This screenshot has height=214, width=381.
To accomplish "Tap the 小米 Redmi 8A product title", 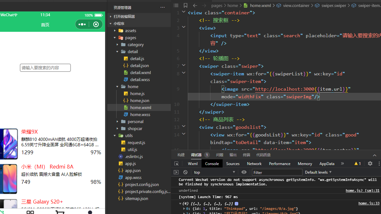I will pos(47,167).
